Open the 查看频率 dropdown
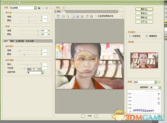This screenshot has width=167, height=123. 155,88
